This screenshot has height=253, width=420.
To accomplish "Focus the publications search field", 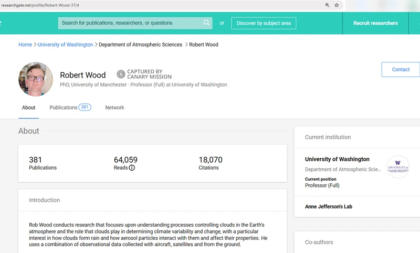I will (135, 23).
